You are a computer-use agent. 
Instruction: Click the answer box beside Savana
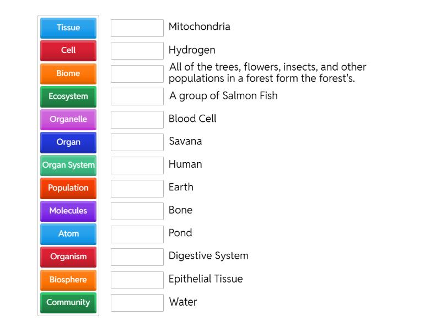pyautogui.click(x=137, y=142)
